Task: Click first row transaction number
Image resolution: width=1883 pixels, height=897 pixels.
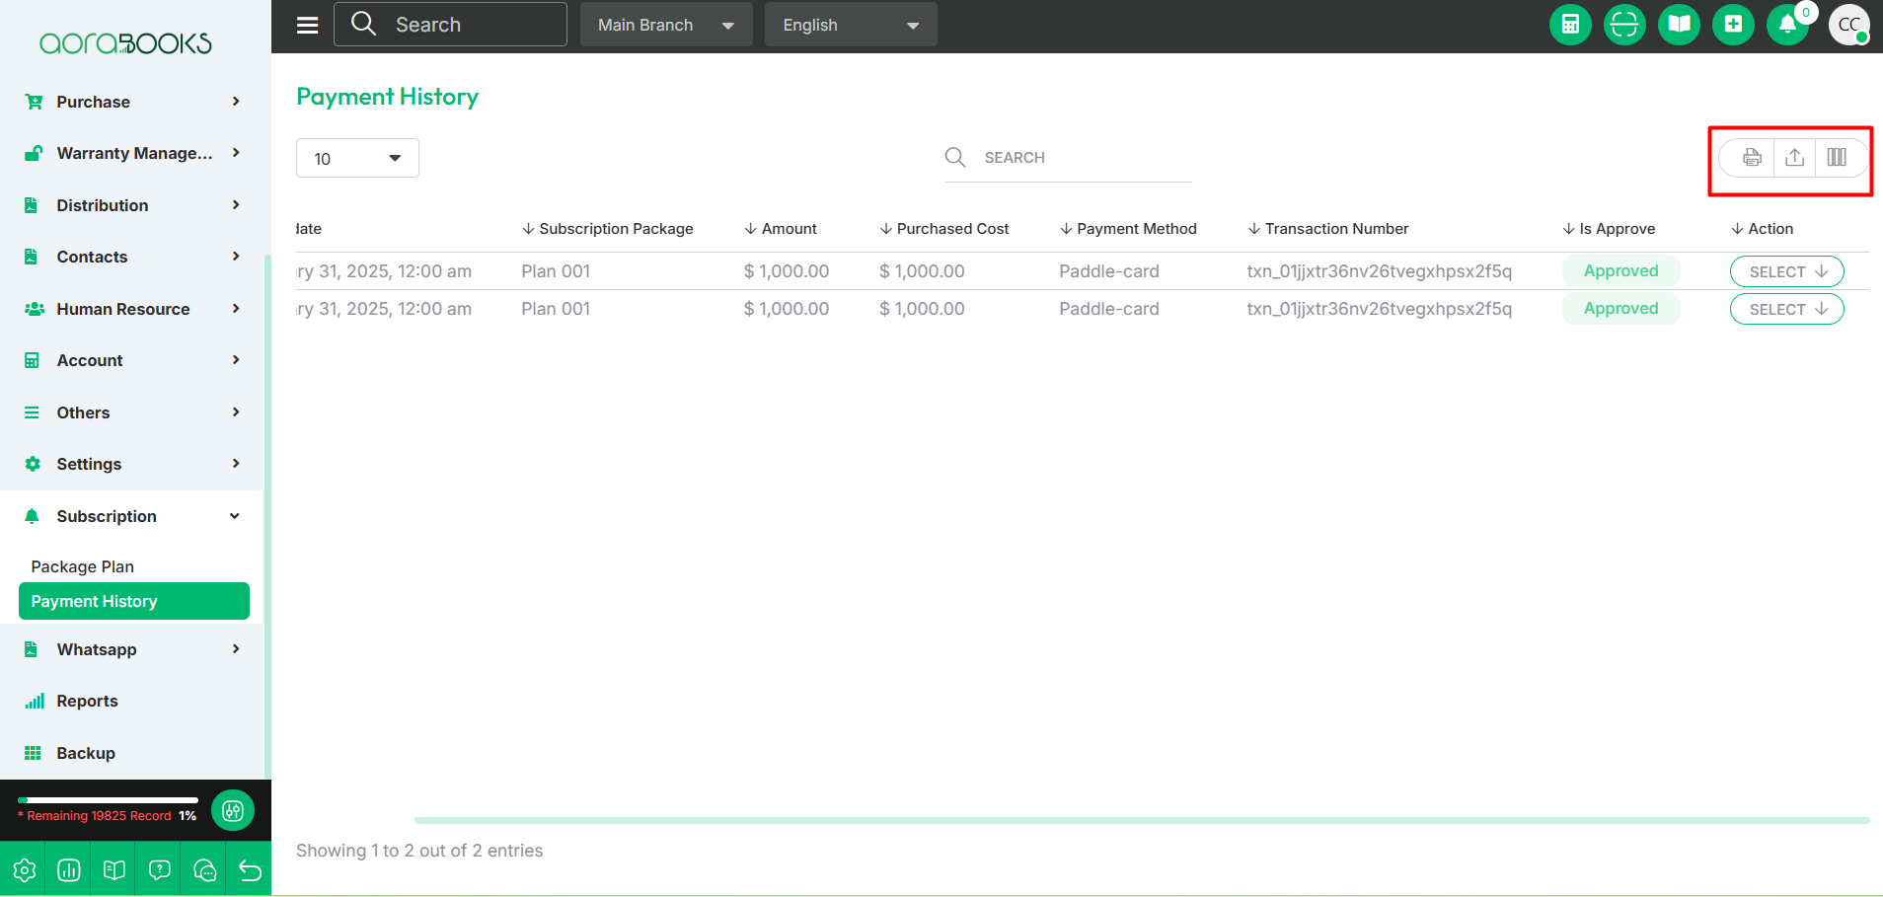Action: pos(1379,271)
